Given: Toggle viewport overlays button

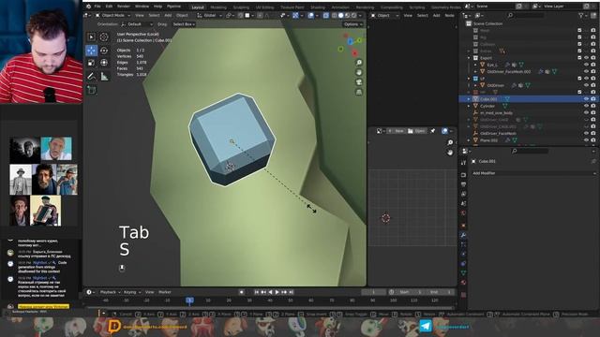Looking at the screenshot, I should (x=310, y=15).
